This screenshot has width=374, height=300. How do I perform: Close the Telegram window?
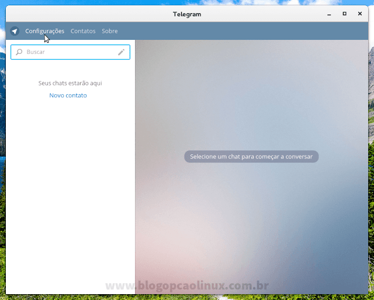pyautogui.click(x=360, y=14)
